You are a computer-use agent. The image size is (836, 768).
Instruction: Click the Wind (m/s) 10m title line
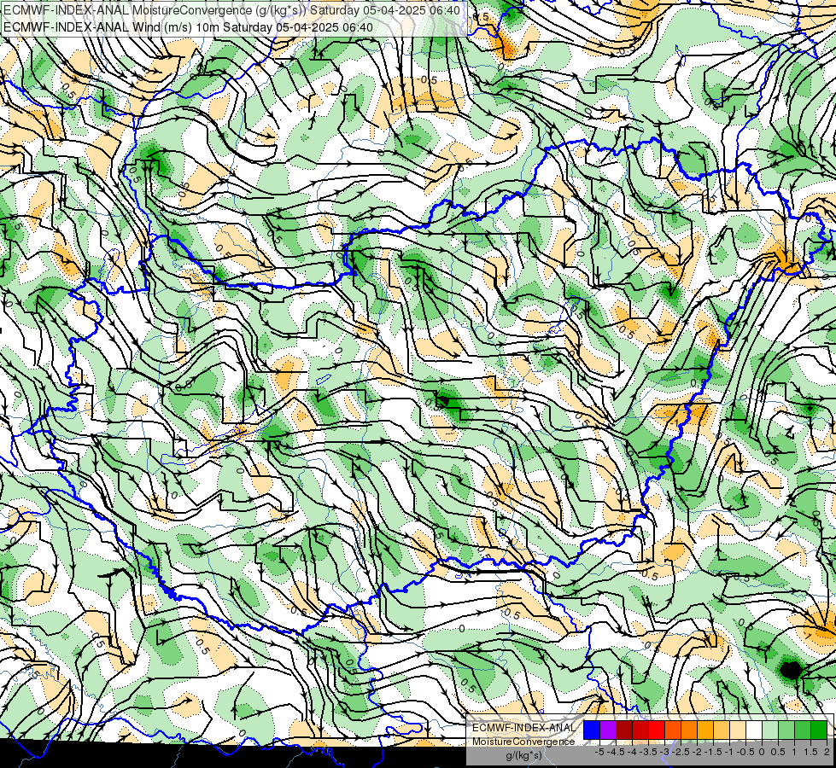click(188, 27)
